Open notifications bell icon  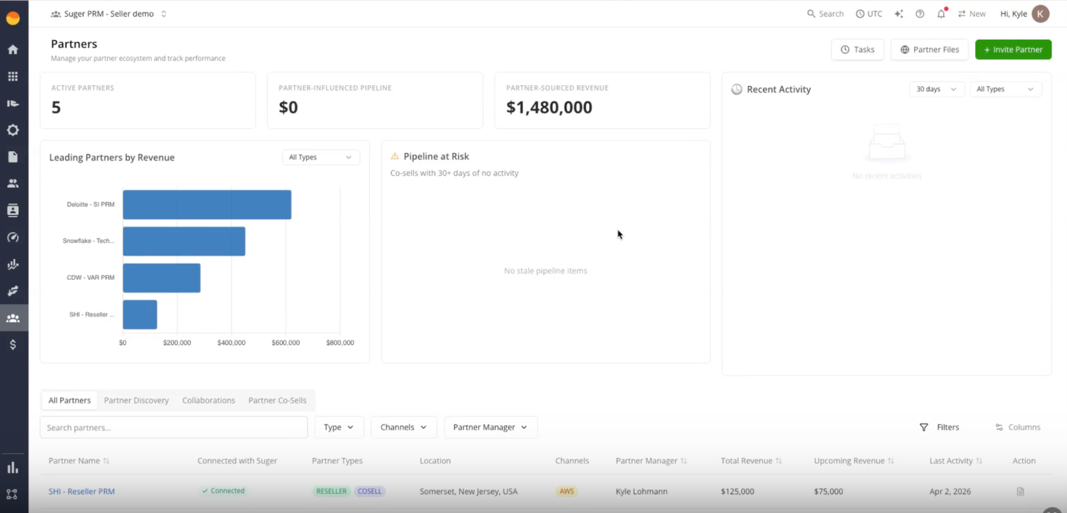(x=941, y=13)
